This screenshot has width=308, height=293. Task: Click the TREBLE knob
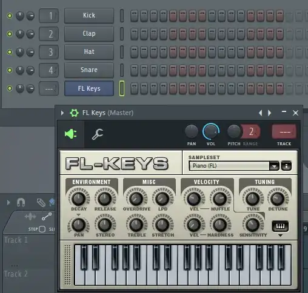pyautogui.click(x=136, y=225)
